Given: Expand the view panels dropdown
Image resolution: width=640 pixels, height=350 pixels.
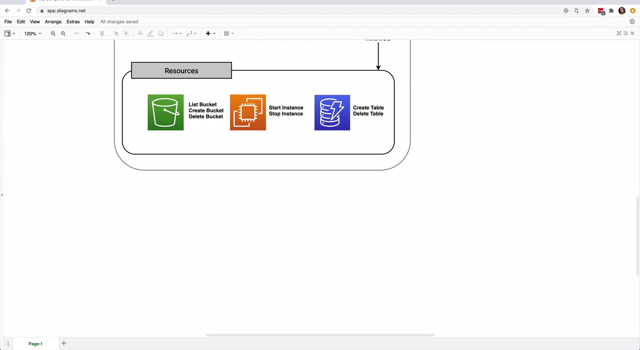Looking at the screenshot, I should coord(9,34).
